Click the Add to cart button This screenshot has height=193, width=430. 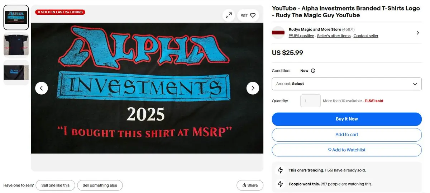[347, 135]
